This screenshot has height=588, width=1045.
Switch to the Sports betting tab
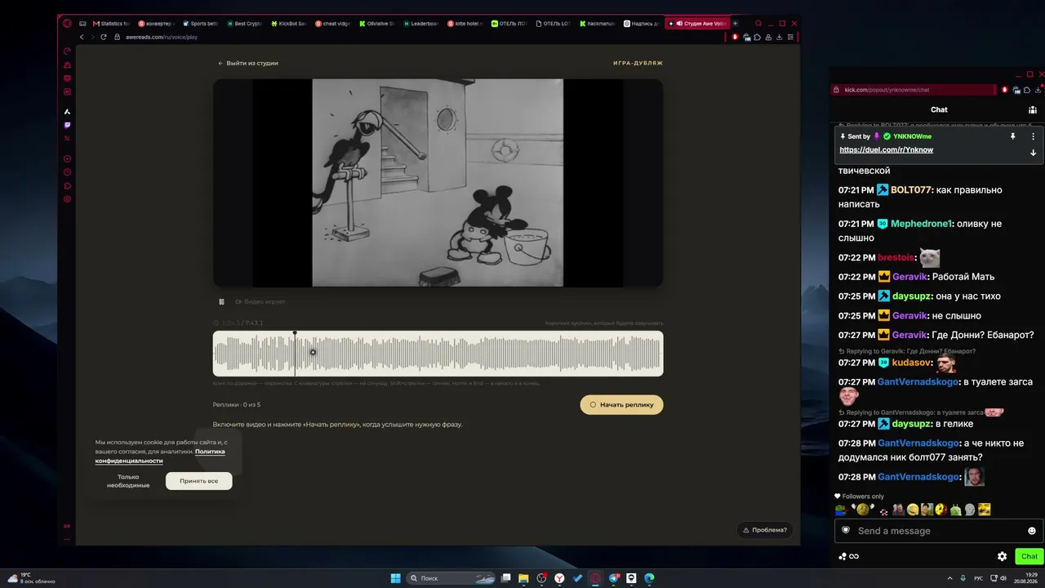click(201, 24)
